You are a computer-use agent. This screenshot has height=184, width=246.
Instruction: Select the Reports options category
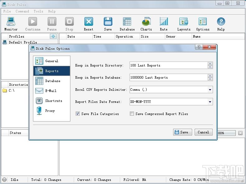52,71
